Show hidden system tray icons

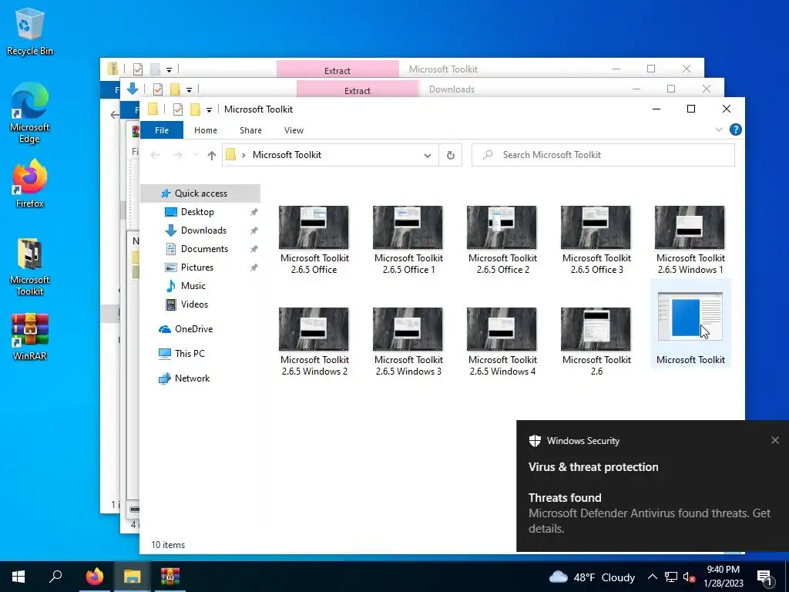coord(652,577)
